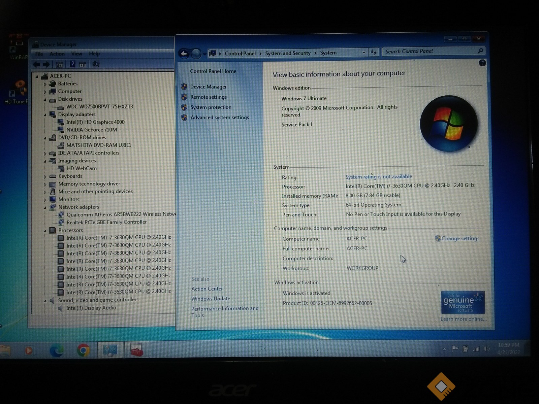This screenshot has height=404, width=539.
Task: Click the Forward arrow in System window
Action: [196, 53]
